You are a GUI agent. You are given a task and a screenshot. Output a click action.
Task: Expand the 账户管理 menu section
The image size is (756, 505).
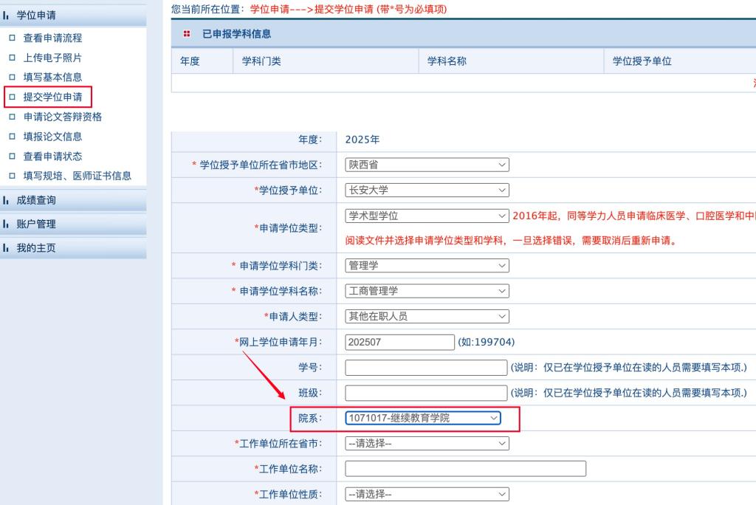[36, 224]
